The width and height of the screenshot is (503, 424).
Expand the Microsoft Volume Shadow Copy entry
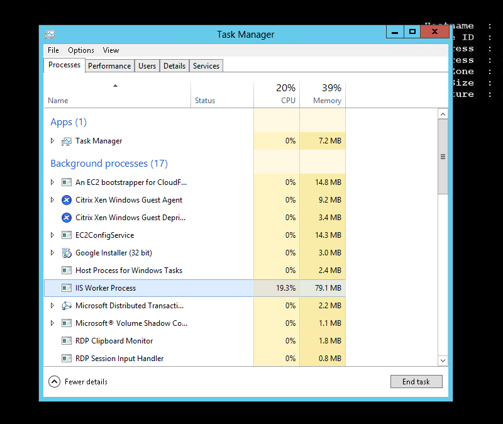(x=53, y=323)
